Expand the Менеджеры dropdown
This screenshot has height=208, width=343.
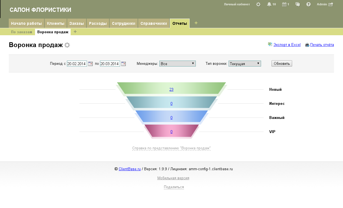tap(177, 64)
